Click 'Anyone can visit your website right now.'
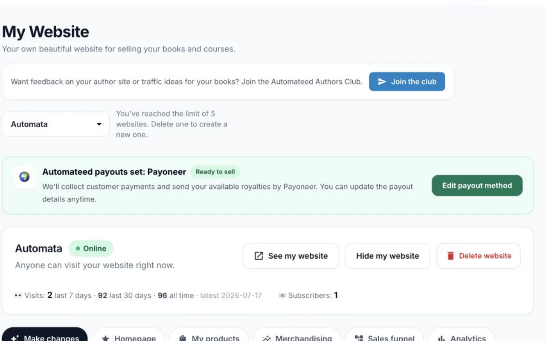 [x=95, y=265]
